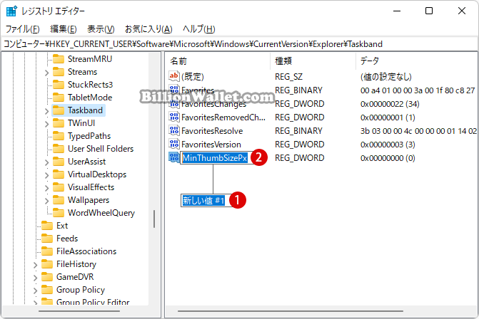The width and height of the screenshot is (479, 319).
Task: Click the UserAssist folder icon
Action: (59, 161)
